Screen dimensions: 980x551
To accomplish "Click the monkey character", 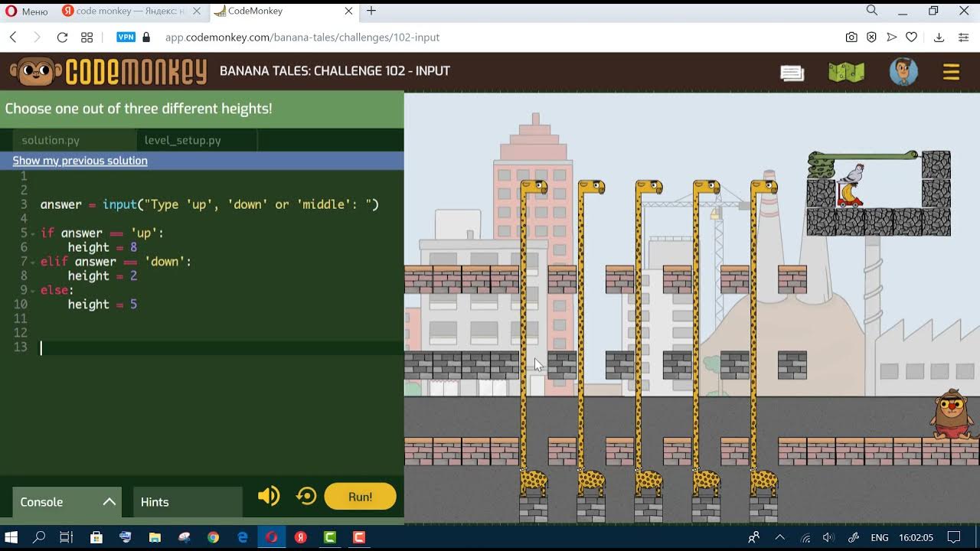I will (x=953, y=414).
